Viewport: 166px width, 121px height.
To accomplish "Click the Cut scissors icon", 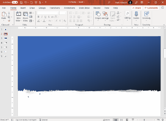I will [x=9, y=13].
